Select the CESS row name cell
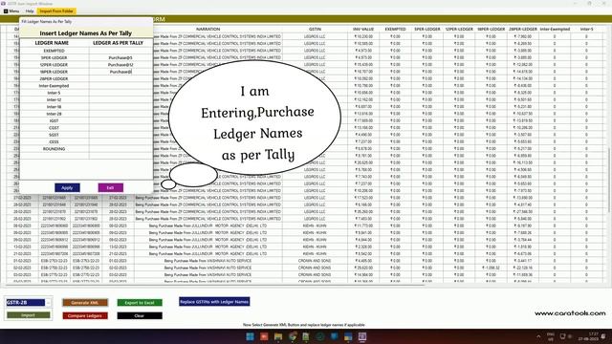 coord(55,142)
